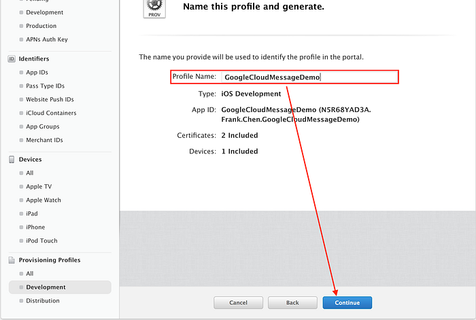Click the Continue button
The width and height of the screenshot is (476, 320).
347,303
